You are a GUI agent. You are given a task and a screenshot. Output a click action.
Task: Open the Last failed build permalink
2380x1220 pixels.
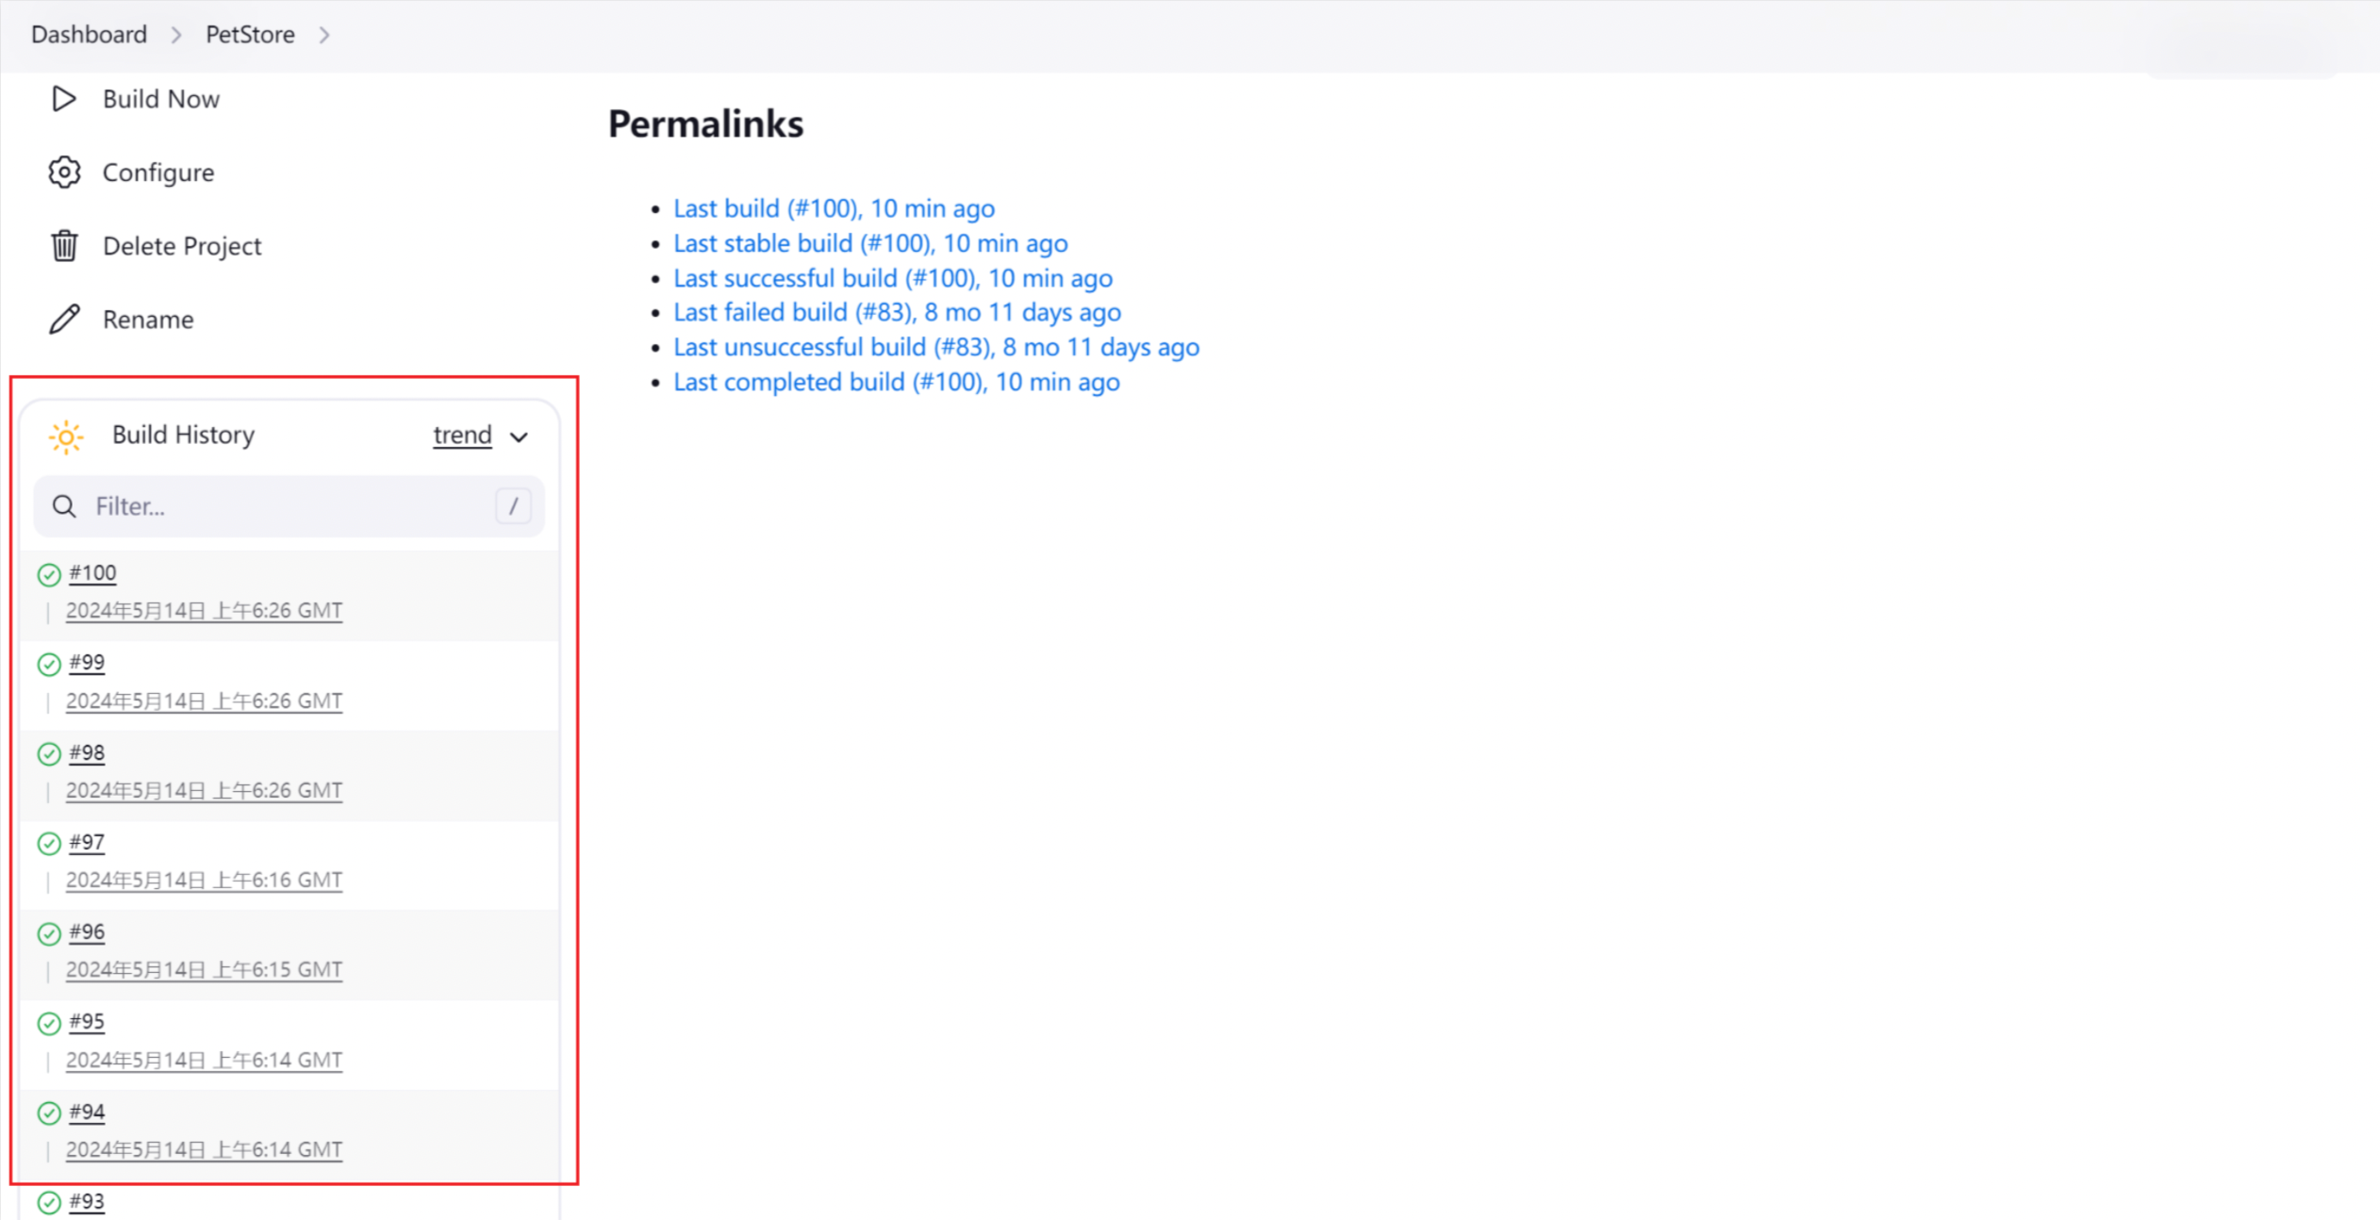click(x=896, y=312)
